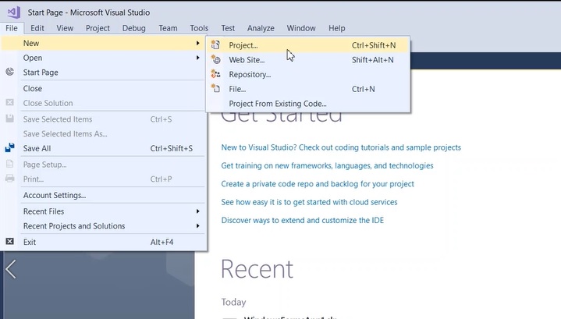Open the View menu
This screenshot has width=561, height=319.
point(65,28)
